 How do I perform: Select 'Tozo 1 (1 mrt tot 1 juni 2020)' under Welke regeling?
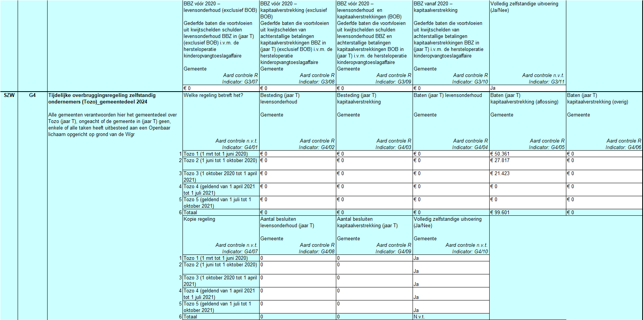pos(221,154)
